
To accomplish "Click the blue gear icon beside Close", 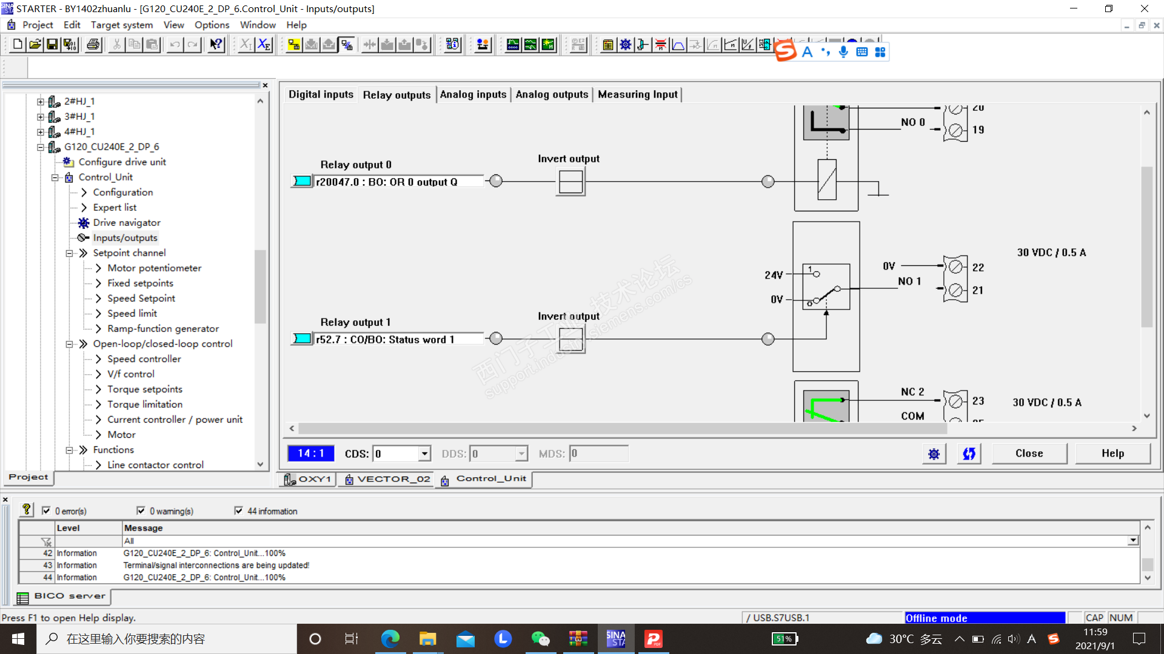I will tap(934, 454).
